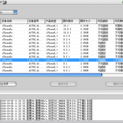The width and height of the screenshot is (123, 123).
Task: Sort by 固件版本 column header
Action: [71, 21]
